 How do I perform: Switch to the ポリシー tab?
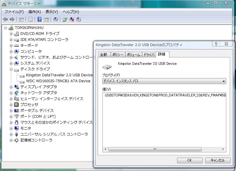coord(118,55)
